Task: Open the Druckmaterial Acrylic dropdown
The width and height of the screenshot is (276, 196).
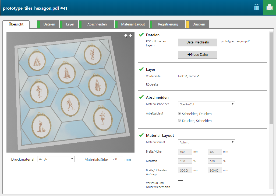Action: 56,159
